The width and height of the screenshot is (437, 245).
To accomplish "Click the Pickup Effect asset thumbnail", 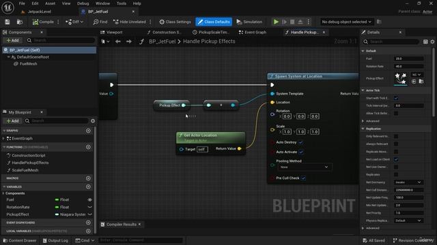I will coord(401,79).
